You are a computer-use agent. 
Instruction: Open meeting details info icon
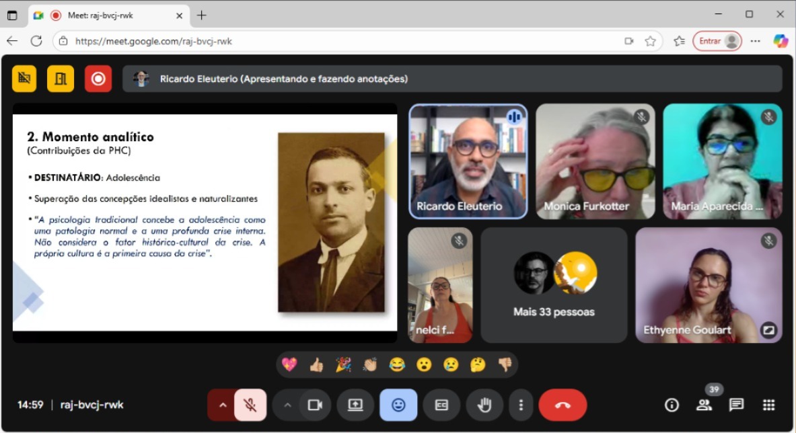(x=672, y=405)
